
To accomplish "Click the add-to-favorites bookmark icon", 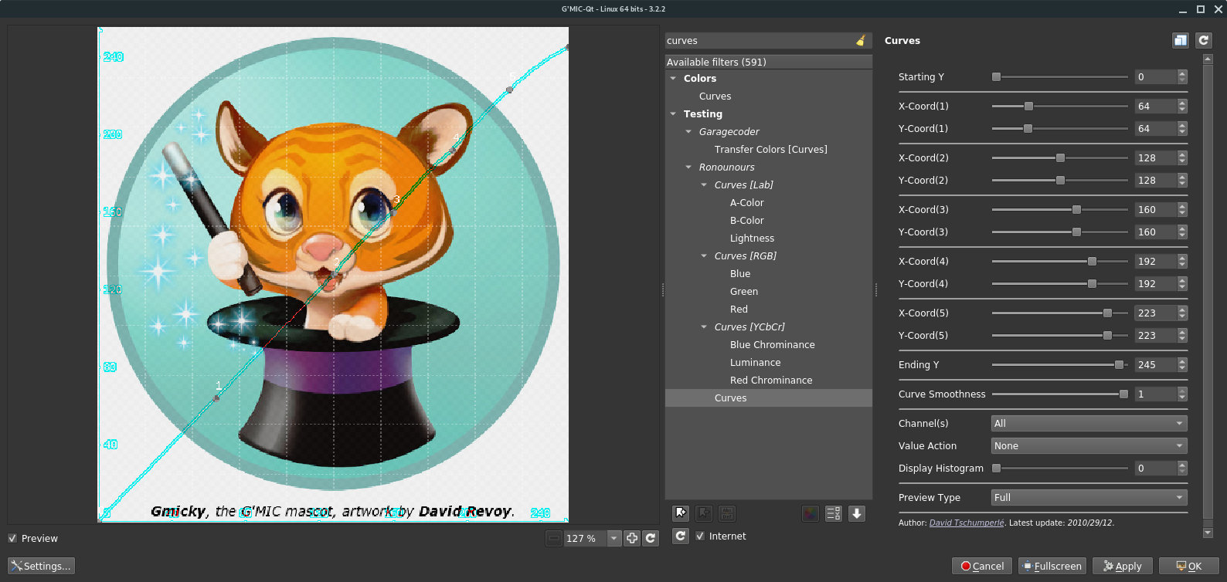I will (x=681, y=513).
